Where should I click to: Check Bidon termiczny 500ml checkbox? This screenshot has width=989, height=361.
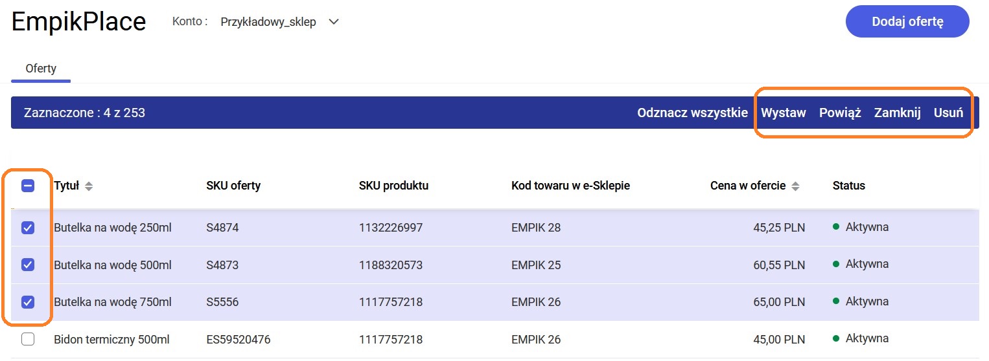click(x=28, y=339)
